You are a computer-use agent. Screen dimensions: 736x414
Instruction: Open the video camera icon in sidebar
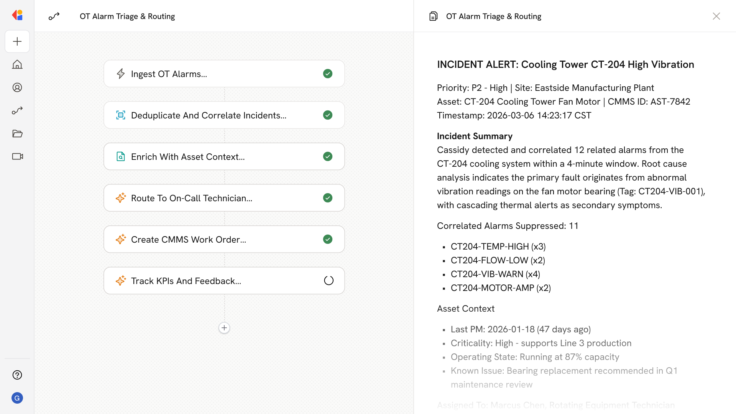[x=17, y=156]
